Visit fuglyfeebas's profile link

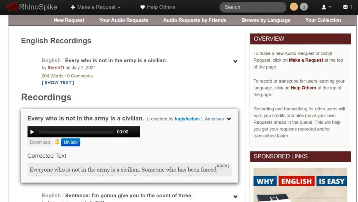(187, 119)
